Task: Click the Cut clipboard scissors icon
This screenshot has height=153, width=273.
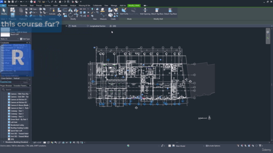Action: (x=26, y=9)
